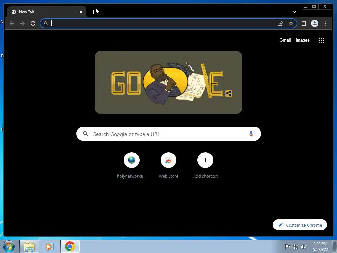Open the Google apps grid
Image resolution: width=337 pixels, height=253 pixels.
[x=321, y=40]
